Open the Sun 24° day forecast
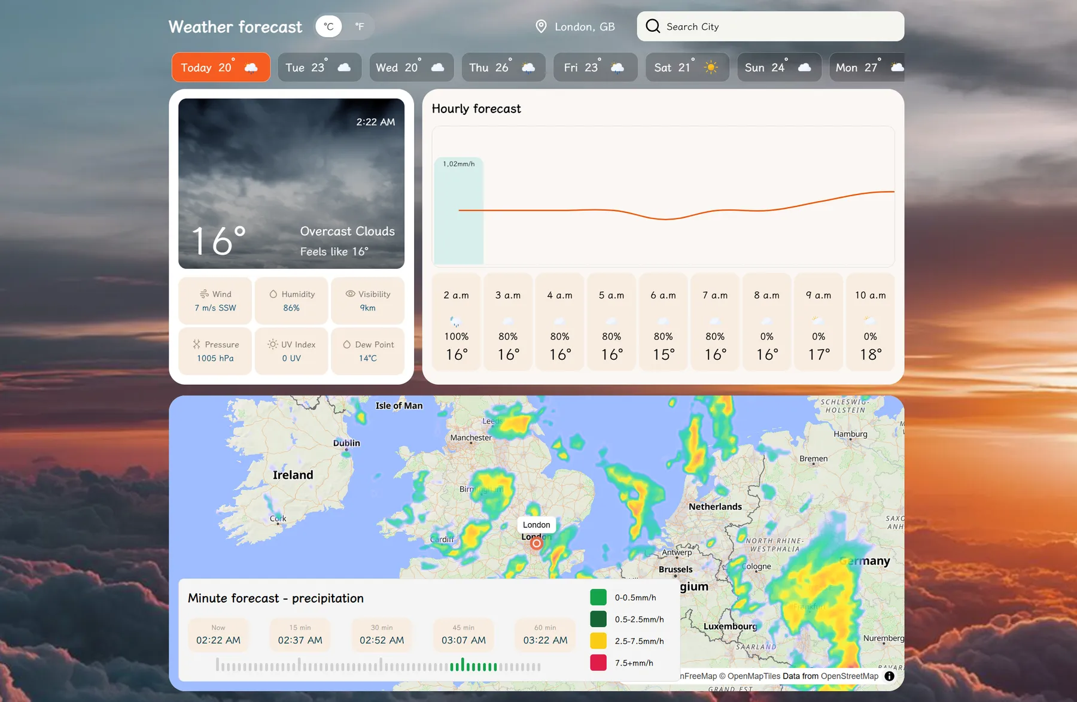1077x702 pixels. pos(779,67)
